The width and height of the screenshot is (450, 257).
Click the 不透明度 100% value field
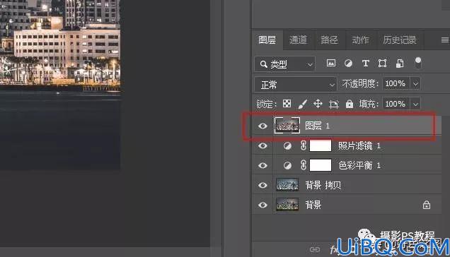coord(396,83)
